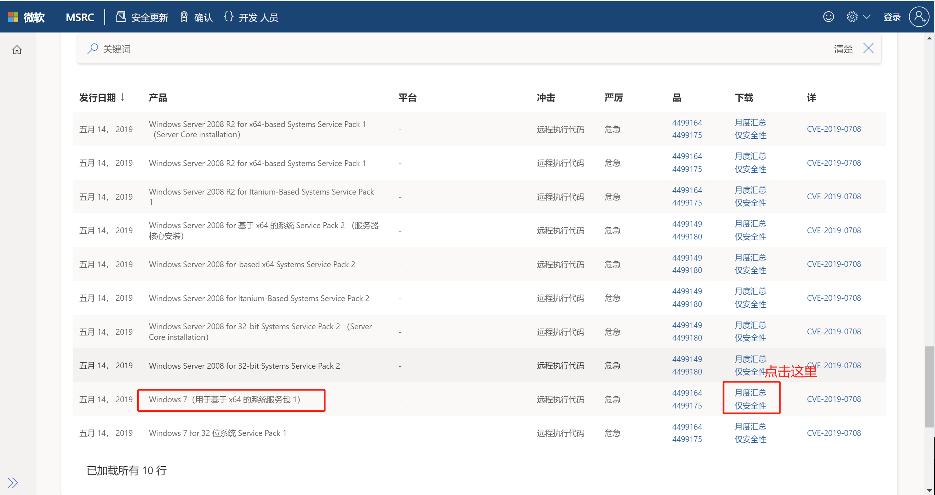Select the home icon in the left sidebar
The width and height of the screenshot is (935, 495).
coord(17,50)
